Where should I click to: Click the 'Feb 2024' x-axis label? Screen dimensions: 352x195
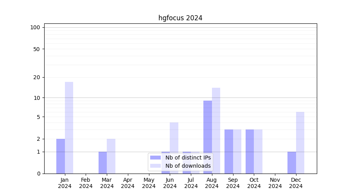(86, 183)
